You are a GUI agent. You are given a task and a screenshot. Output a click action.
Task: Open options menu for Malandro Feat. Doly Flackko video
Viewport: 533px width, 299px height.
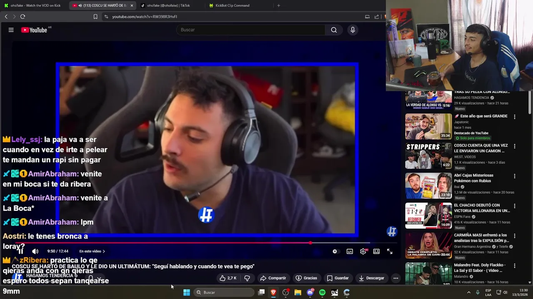pyautogui.click(x=515, y=266)
